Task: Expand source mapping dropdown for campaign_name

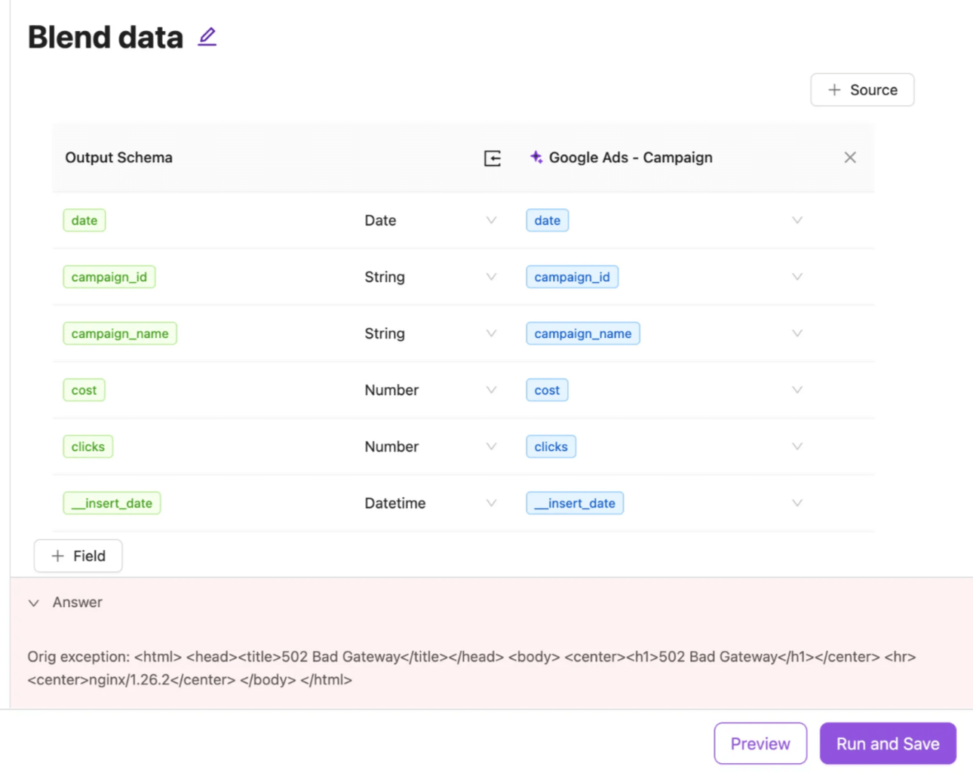Action: 797,333
